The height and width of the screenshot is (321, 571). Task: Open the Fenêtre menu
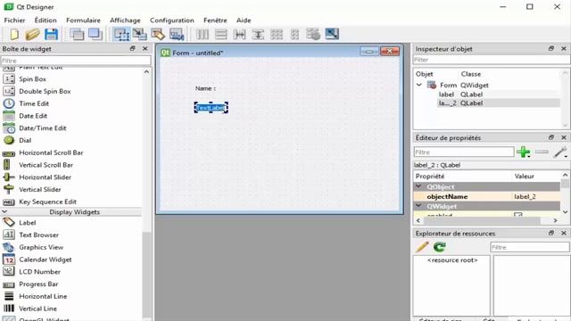click(x=215, y=20)
